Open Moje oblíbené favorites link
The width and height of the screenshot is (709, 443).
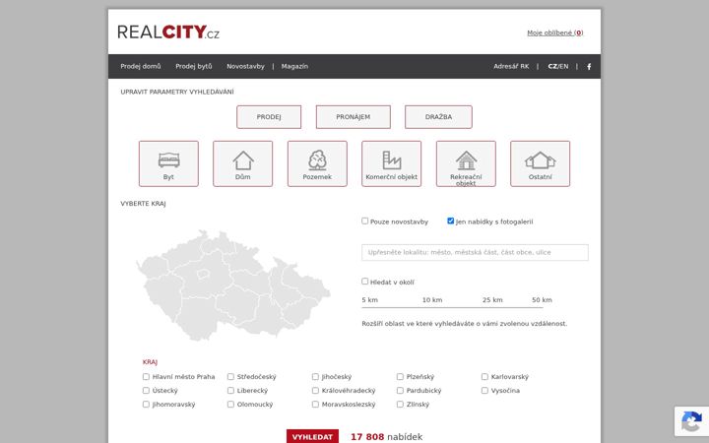pos(554,33)
